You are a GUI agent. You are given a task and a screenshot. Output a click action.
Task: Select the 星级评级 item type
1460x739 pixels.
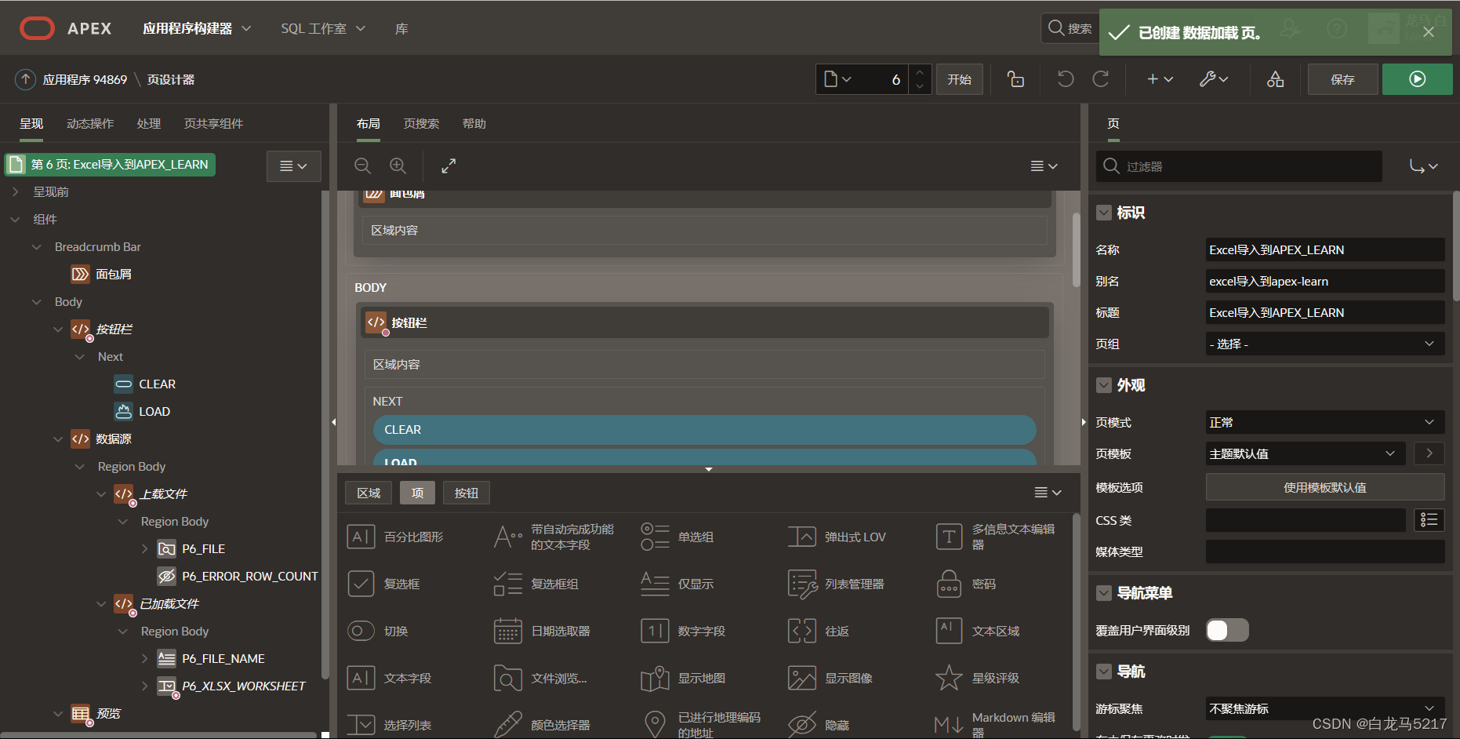977,678
